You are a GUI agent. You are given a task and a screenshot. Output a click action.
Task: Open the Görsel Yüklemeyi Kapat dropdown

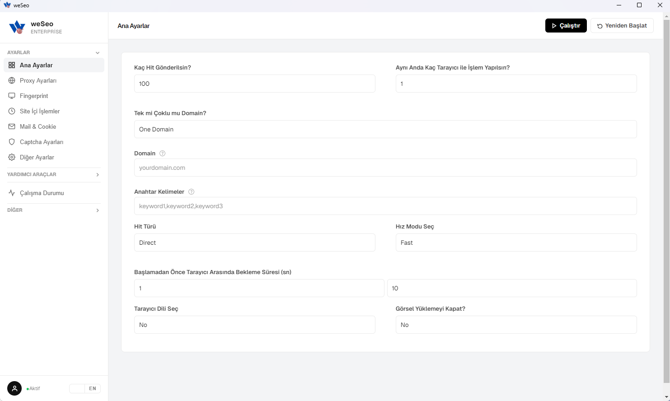coord(516,325)
